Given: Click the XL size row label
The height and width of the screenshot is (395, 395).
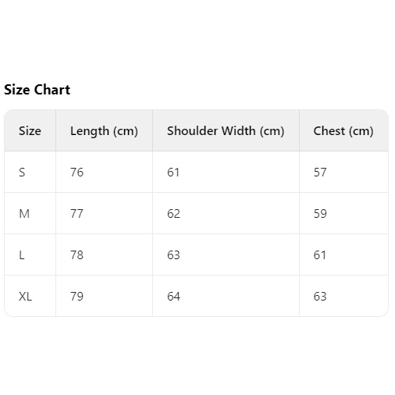Looking at the screenshot, I should pos(25,297).
